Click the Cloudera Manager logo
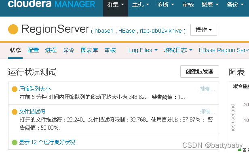The image size is (249, 153). pyautogui.click(x=51, y=4)
